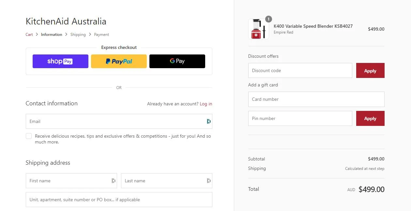411x211 pixels.
Task: Click the quantity badge on the product image
Action: point(268,19)
